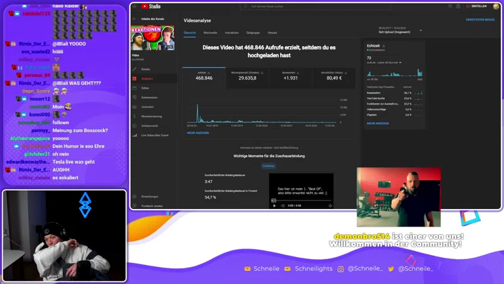Select the Abonnenten +1.931 metric card

[291, 78]
